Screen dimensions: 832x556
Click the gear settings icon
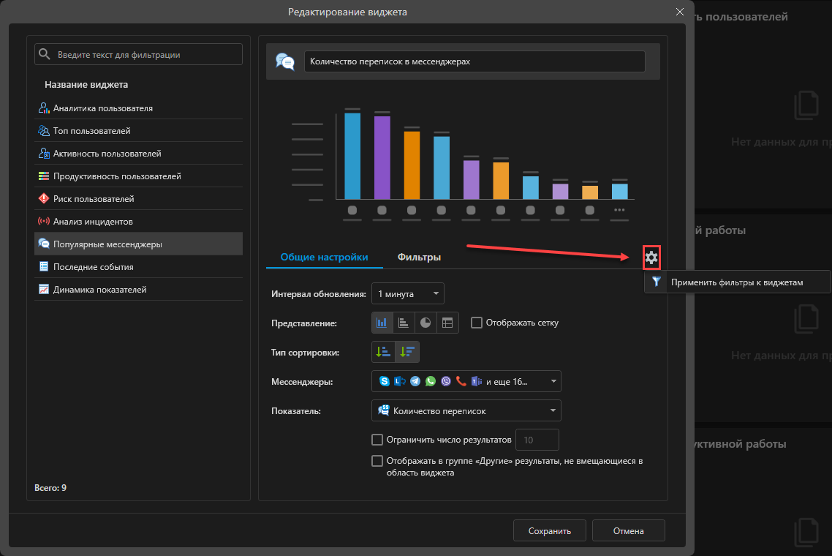pos(651,258)
